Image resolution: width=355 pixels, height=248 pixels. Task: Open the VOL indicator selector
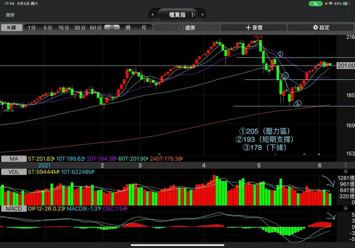point(14,172)
